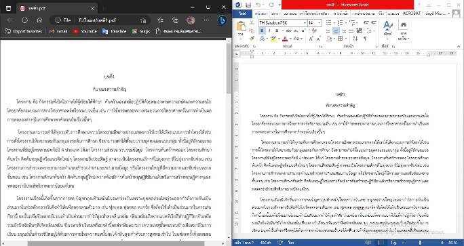This screenshot has height=246, width=464.
Task: Toggle Italic formatting in Word
Action: [x=269, y=30]
